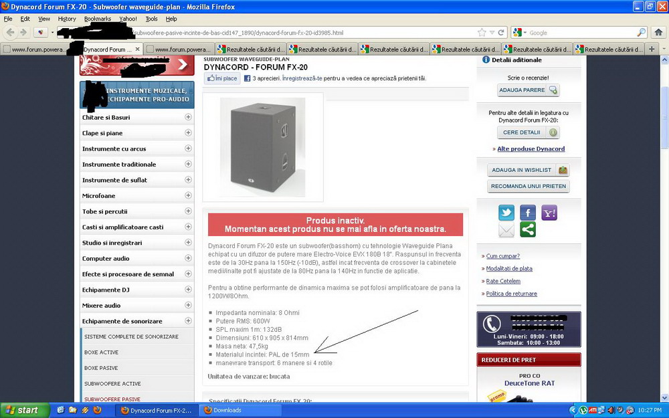Image resolution: width=669 pixels, height=418 pixels.
Task: Share the product on Facebook
Action: (x=528, y=213)
